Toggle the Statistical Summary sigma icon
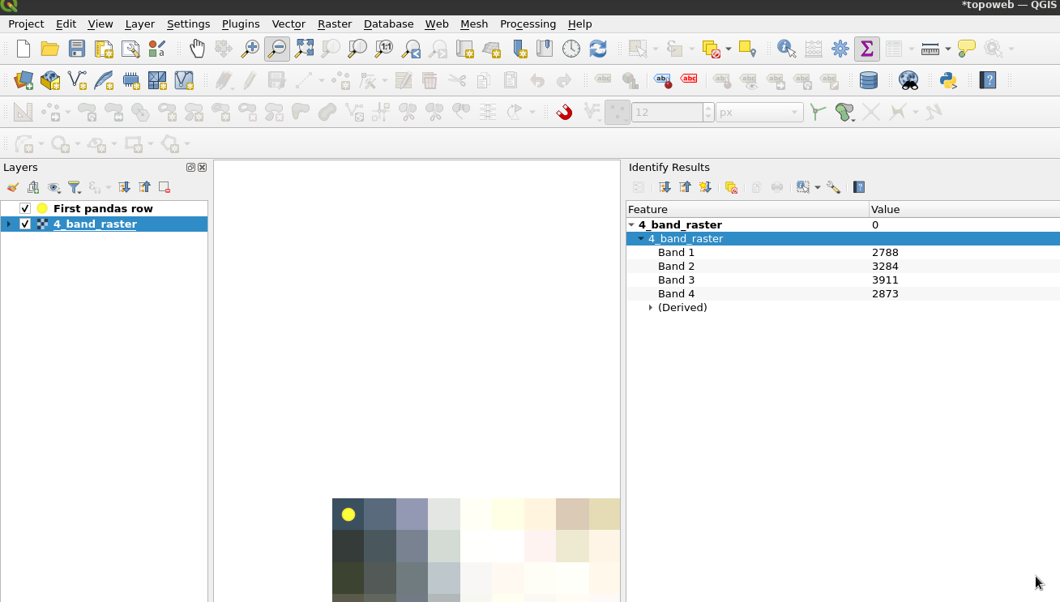The height and width of the screenshot is (602, 1060). click(867, 49)
